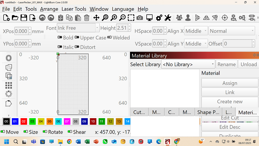Image resolution: width=259 pixels, height=146 pixels.
Task: Click the camera capture icon
Action: point(139,18)
